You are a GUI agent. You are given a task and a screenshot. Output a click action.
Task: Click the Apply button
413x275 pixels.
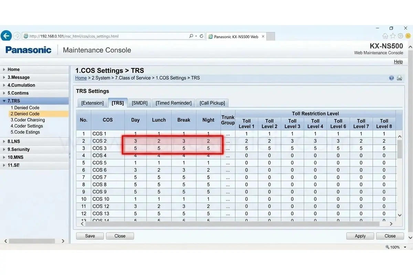360,236
